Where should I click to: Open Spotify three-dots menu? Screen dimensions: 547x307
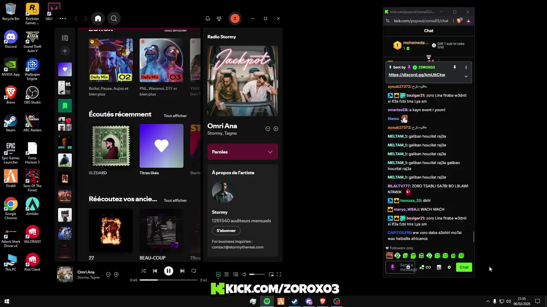[x=63, y=18]
